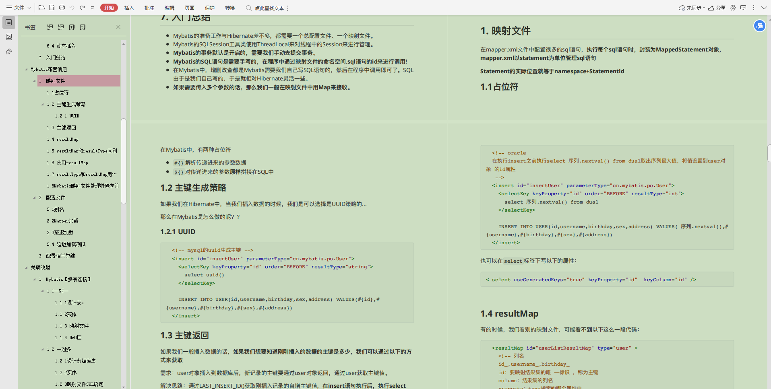The image size is (771, 389).
Task: Select the 开始 tab
Action: [109, 8]
